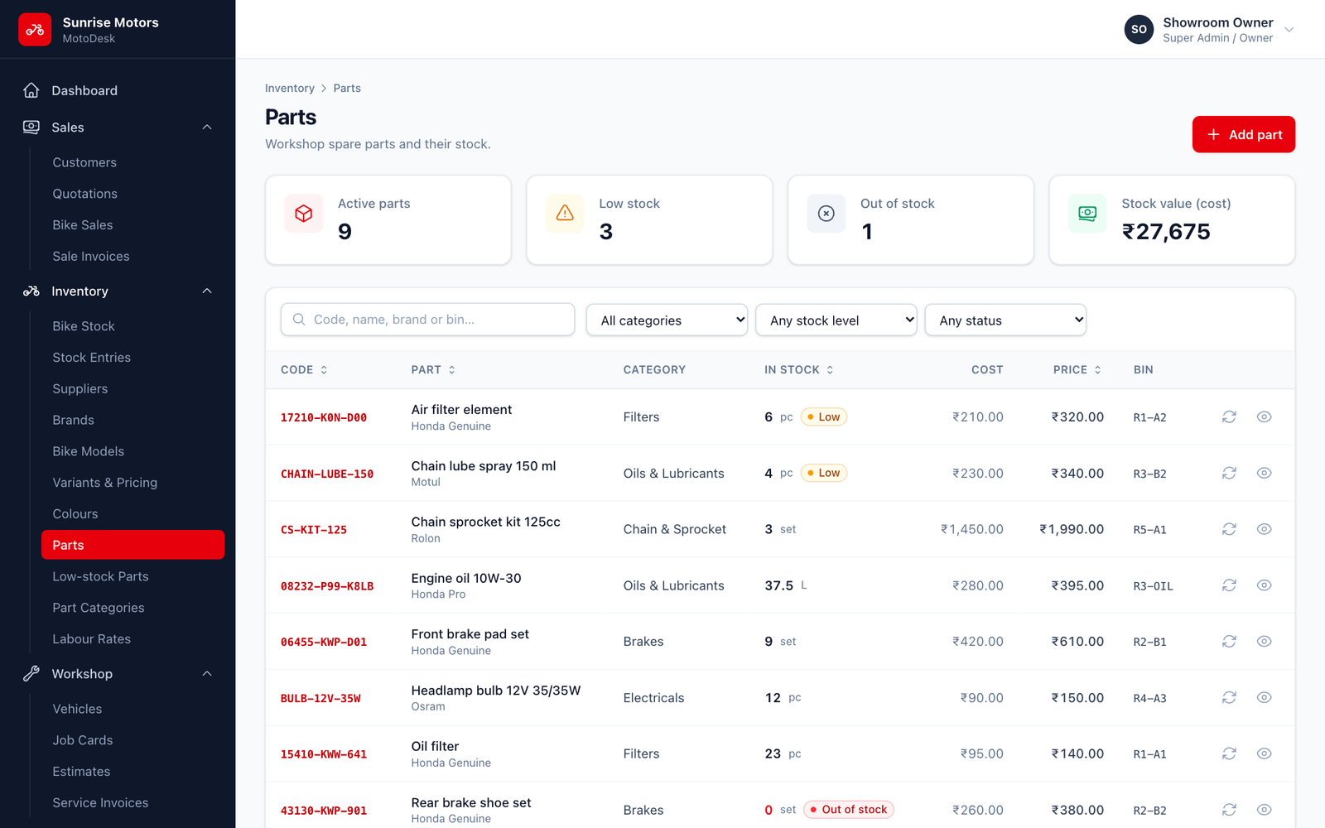Screen dimensions: 1325x828
Task: Click the refresh icon for Front brake pad set
Action: click(x=1229, y=642)
